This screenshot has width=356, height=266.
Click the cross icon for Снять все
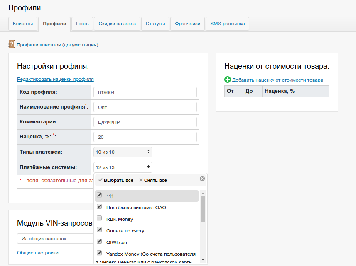tap(141, 180)
